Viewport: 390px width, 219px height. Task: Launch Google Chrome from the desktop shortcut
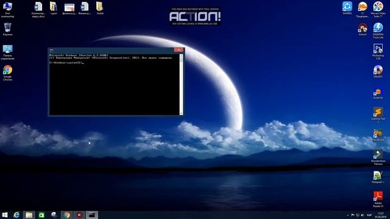[x=7, y=73]
